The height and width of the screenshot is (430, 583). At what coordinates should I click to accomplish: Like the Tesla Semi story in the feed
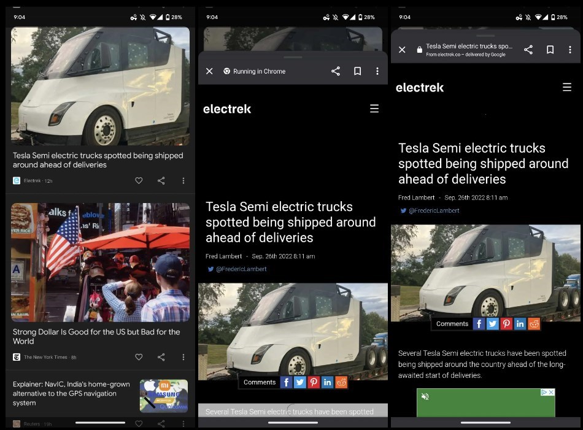pos(139,180)
